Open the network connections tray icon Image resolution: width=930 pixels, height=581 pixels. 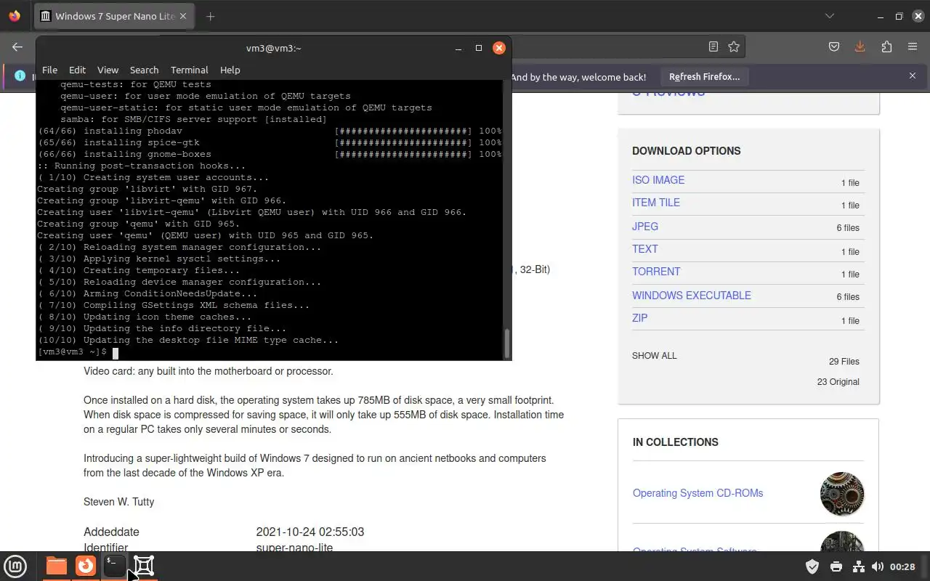[858, 566]
